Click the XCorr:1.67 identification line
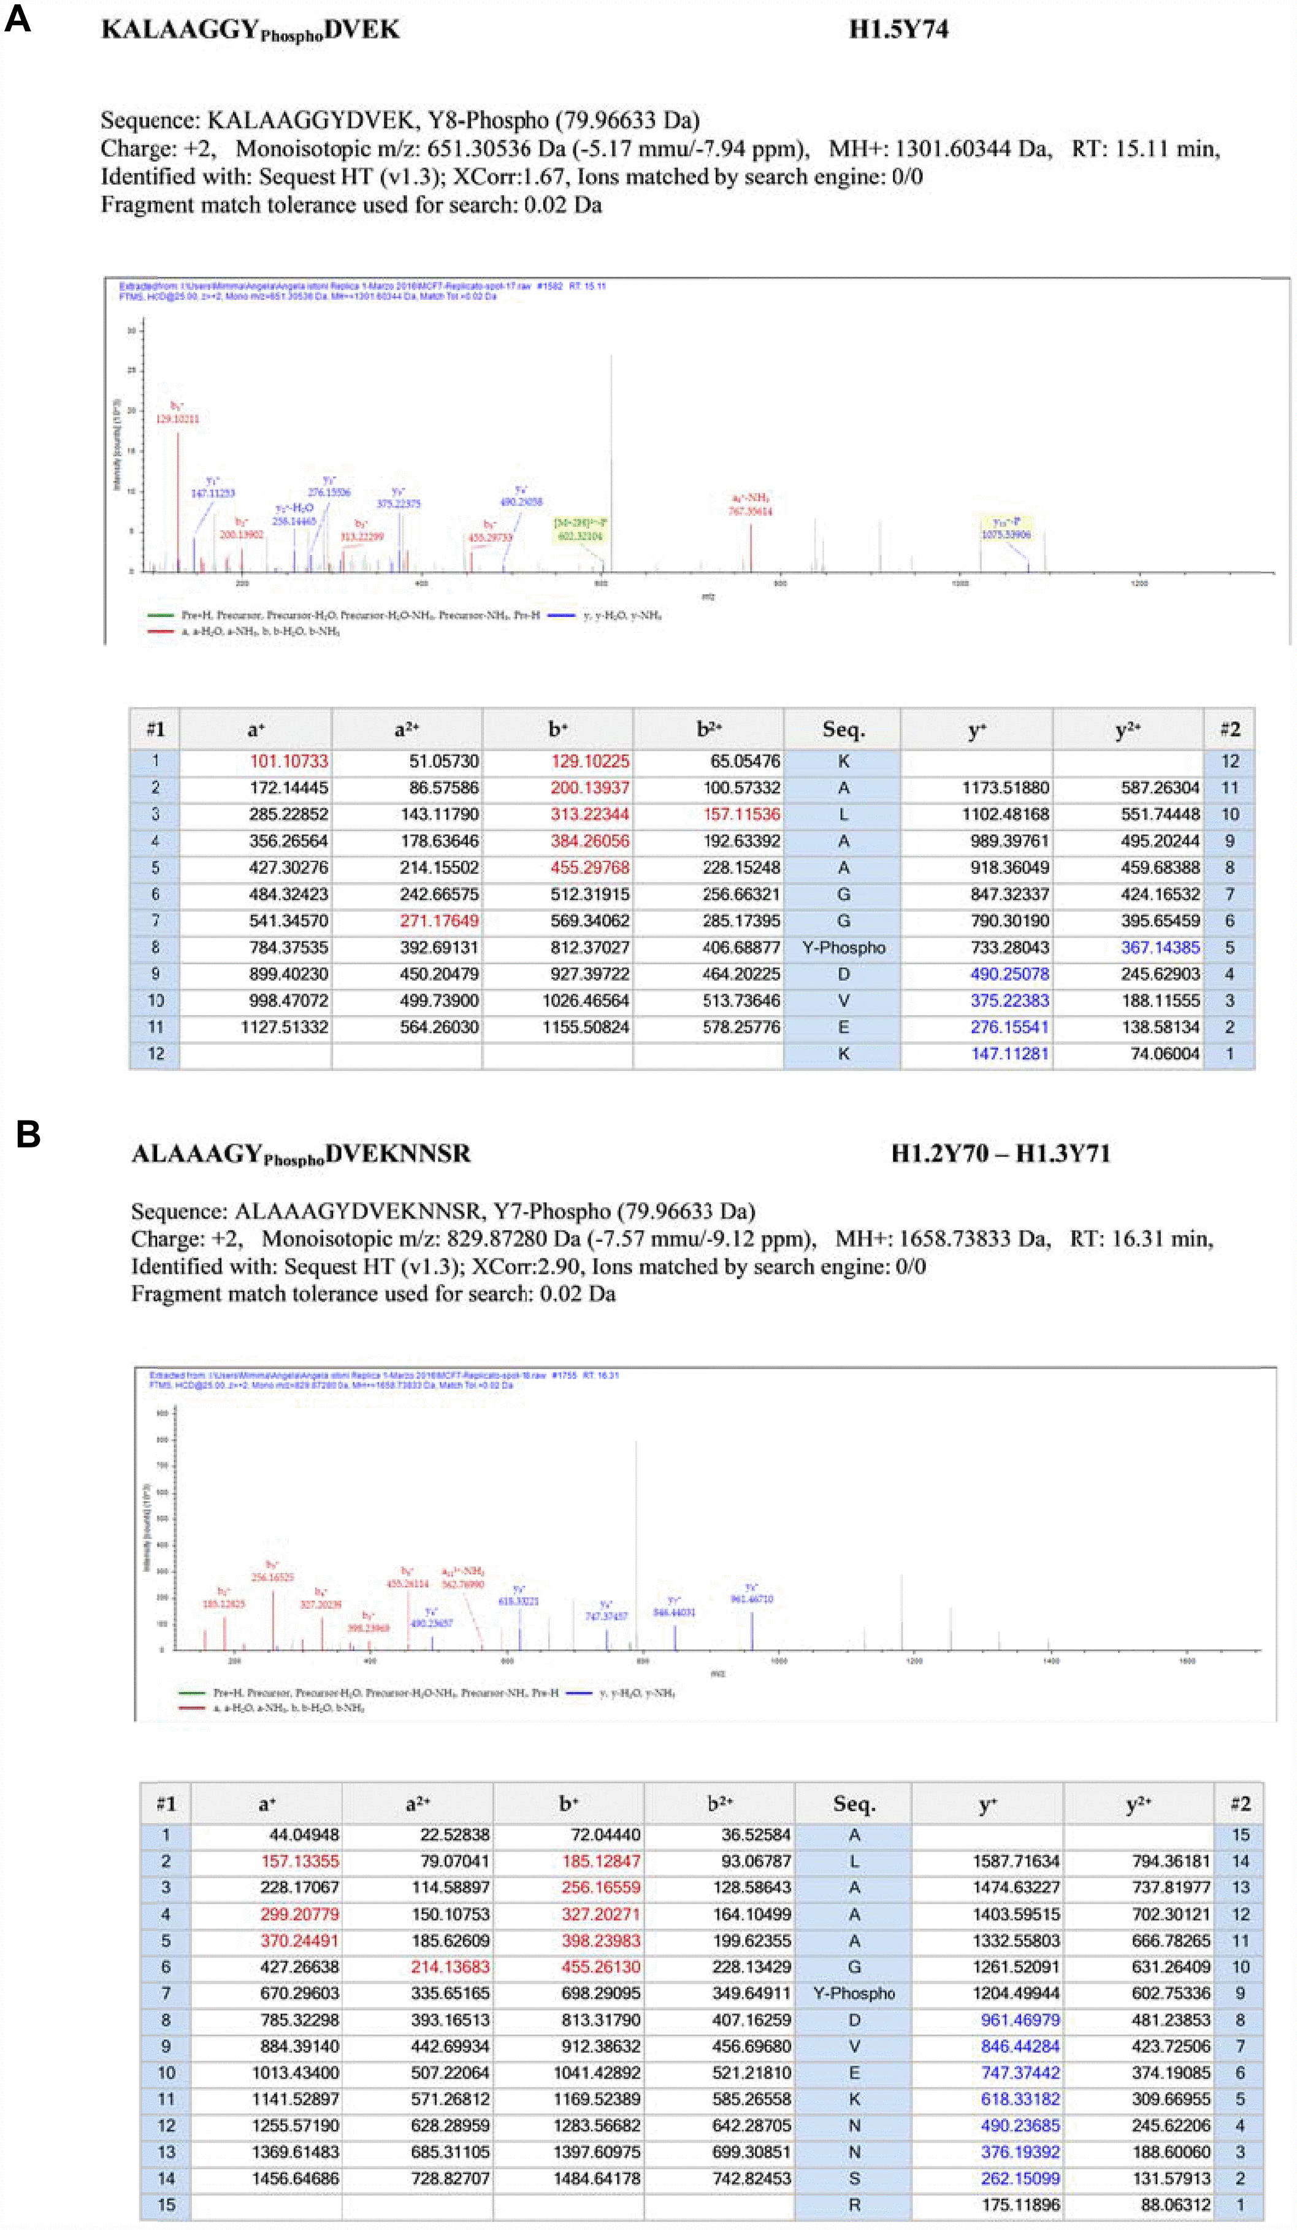The image size is (1297, 2230). pos(511,176)
